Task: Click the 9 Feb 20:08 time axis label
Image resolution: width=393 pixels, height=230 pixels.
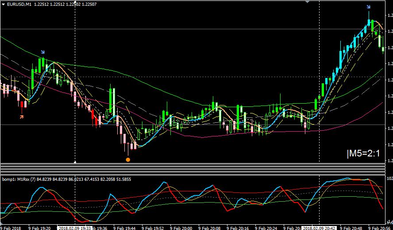Action: [x=209, y=228]
